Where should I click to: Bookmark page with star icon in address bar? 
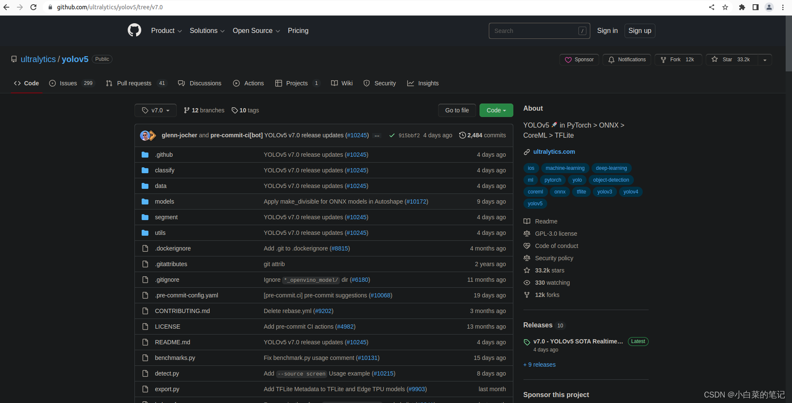point(725,7)
